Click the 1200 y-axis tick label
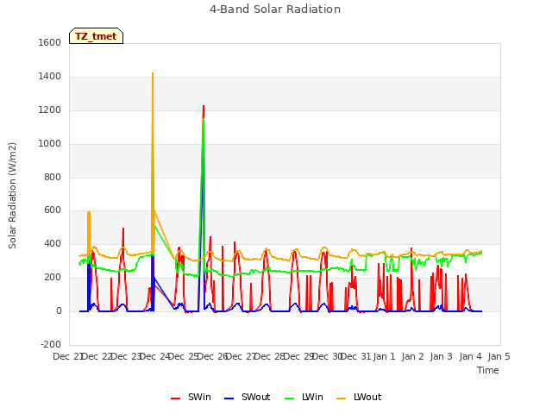Image resolution: width=552 pixels, height=414 pixels. (50, 110)
